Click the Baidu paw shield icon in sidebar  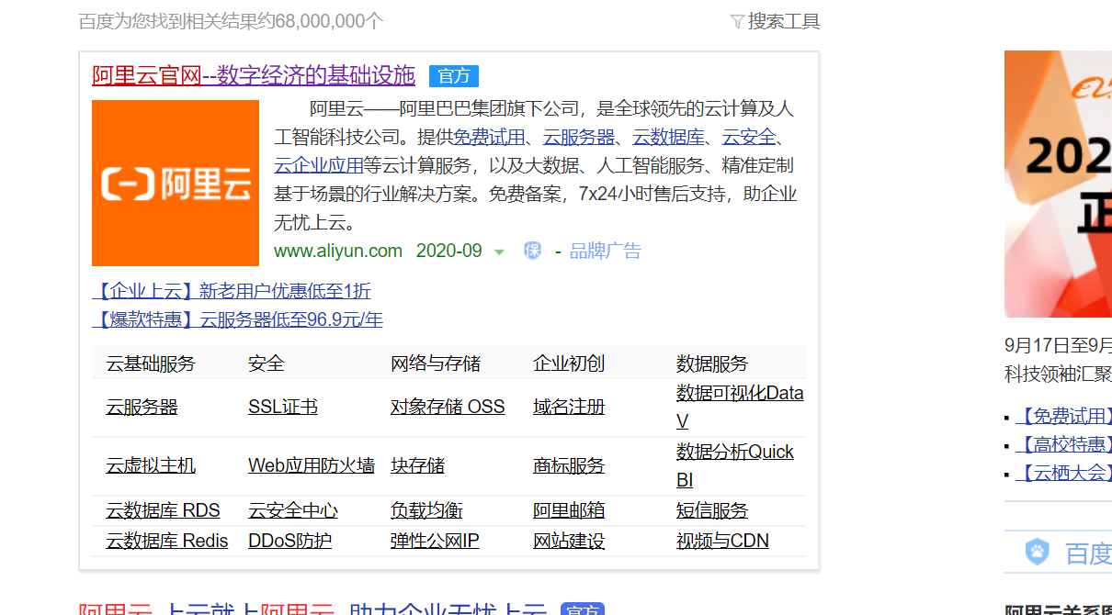1038,553
